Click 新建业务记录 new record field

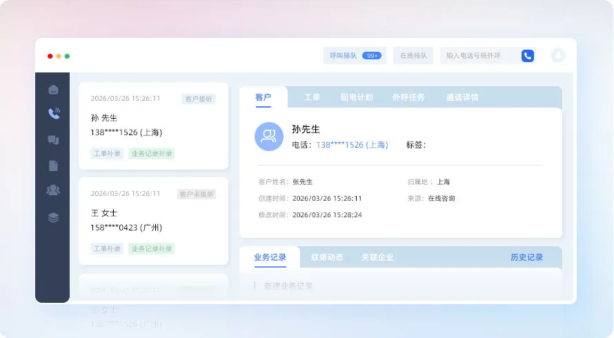[x=288, y=286]
